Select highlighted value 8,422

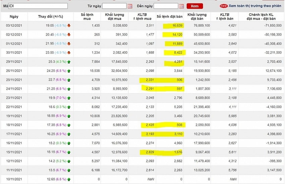[x=178, y=53]
